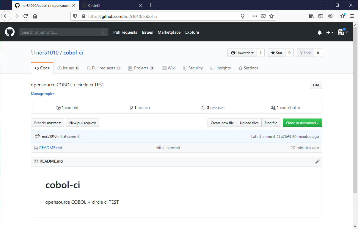Open commit hash 21a78f3

click(284, 136)
